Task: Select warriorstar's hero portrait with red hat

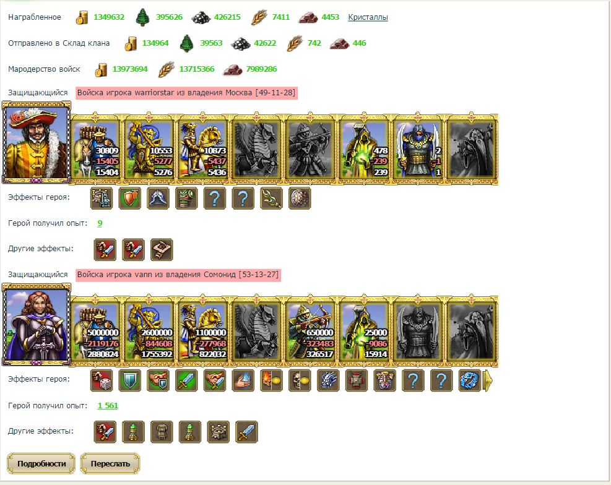Action: (37, 142)
